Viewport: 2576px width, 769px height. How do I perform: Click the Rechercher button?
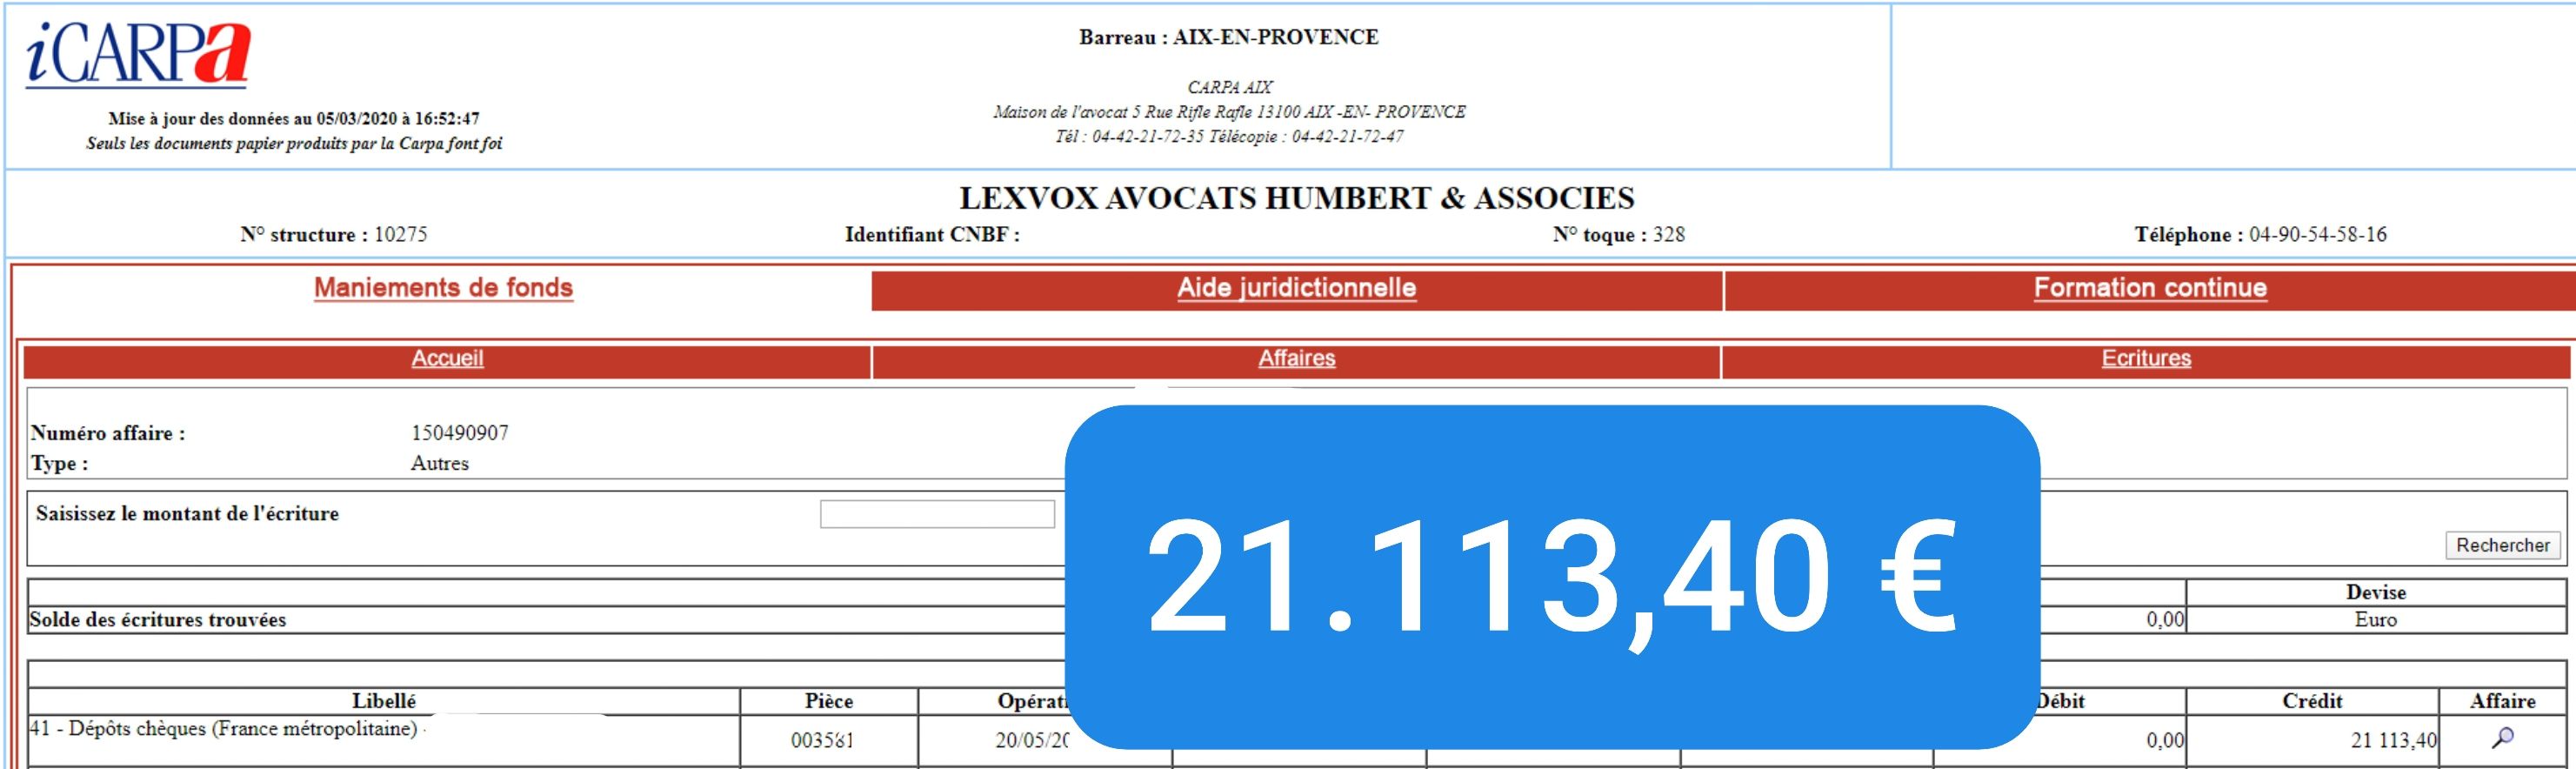click(2503, 545)
